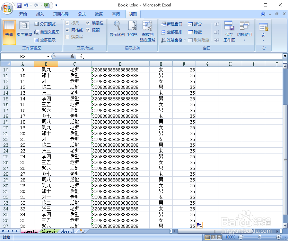Switch to Sheet2 tab
Image resolution: width=288 pixels, height=241 pixels.
tap(49, 231)
